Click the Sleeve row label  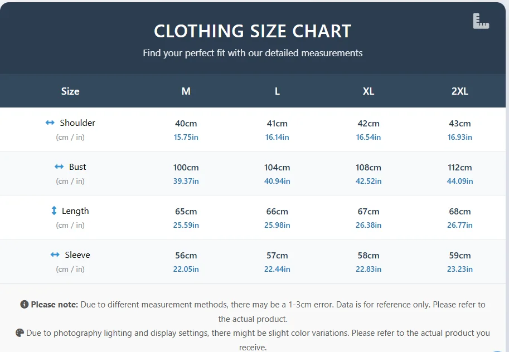77,255
